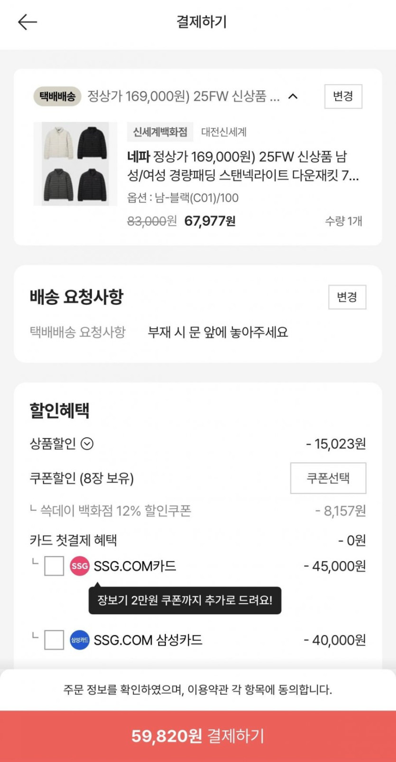Expand 상품할인 details arrow
Screen dimensions: 396x762
pyautogui.click(x=87, y=444)
